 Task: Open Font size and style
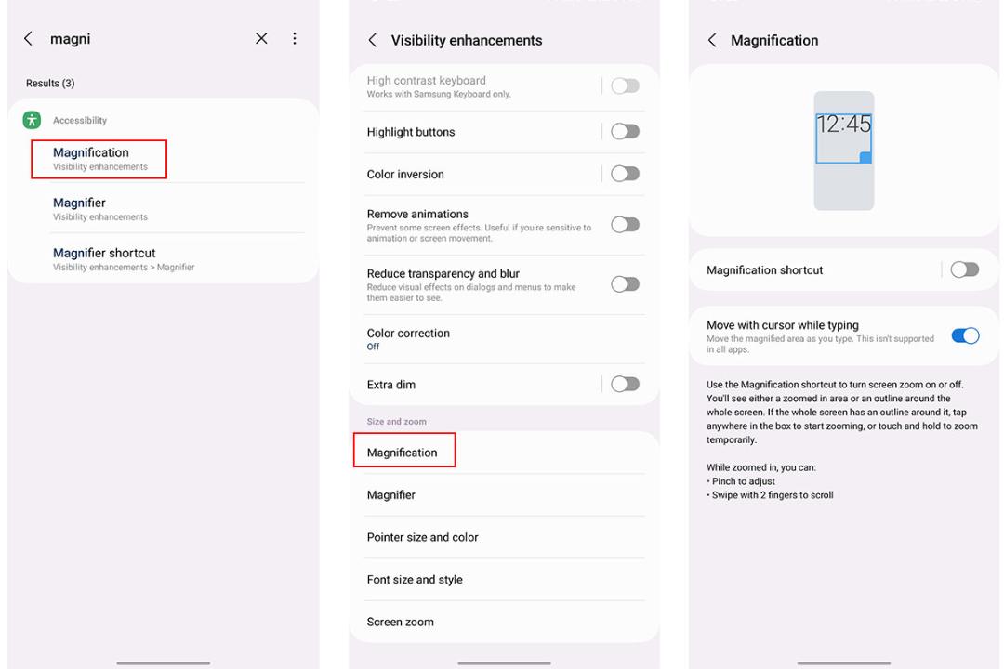point(504,580)
